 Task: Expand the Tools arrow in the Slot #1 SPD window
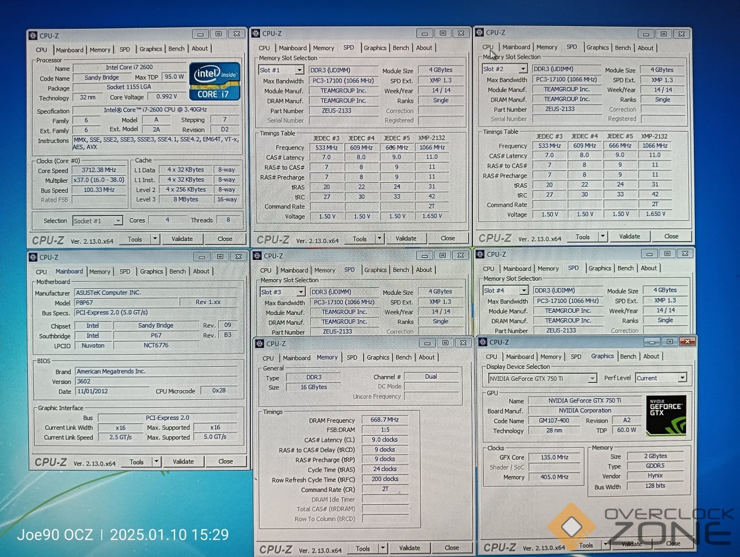coord(379,238)
